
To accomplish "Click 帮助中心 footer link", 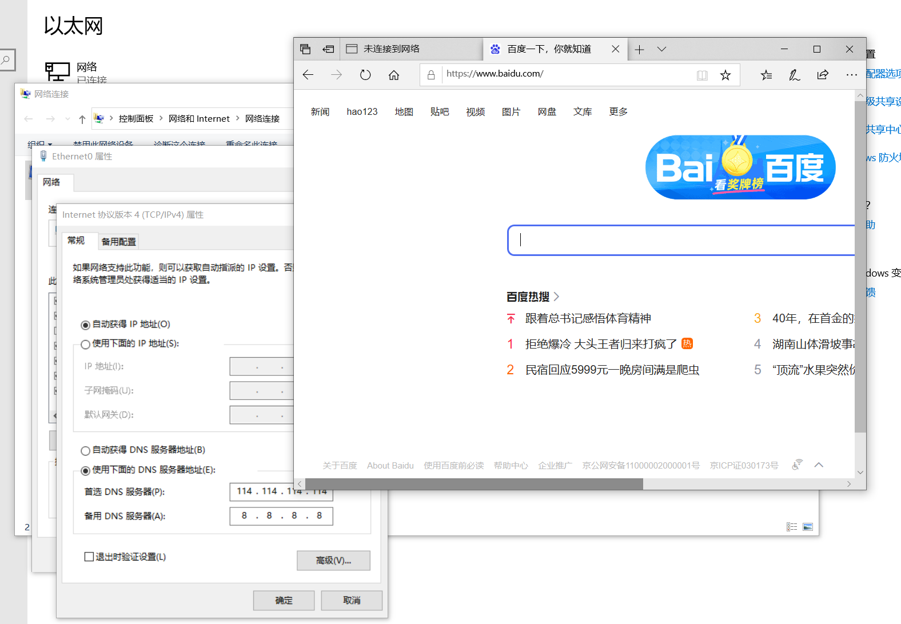I will pos(511,466).
